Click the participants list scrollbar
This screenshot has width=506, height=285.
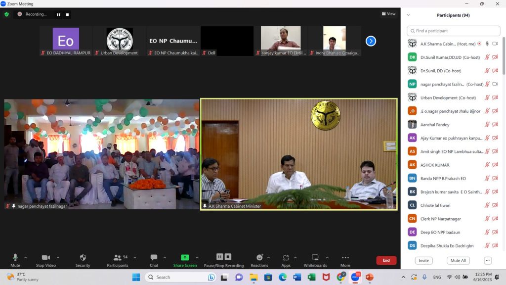[504, 55]
